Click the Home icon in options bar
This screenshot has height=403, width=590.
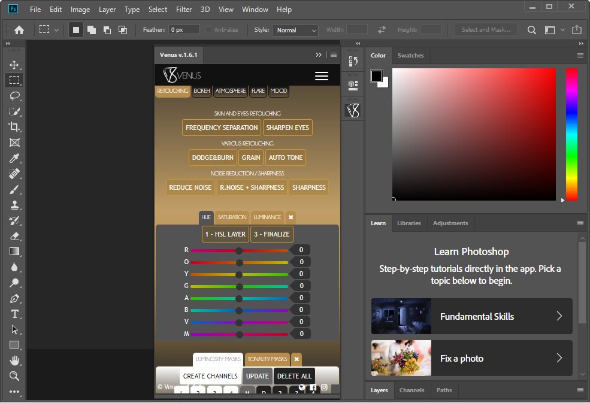pyautogui.click(x=19, y=30)
